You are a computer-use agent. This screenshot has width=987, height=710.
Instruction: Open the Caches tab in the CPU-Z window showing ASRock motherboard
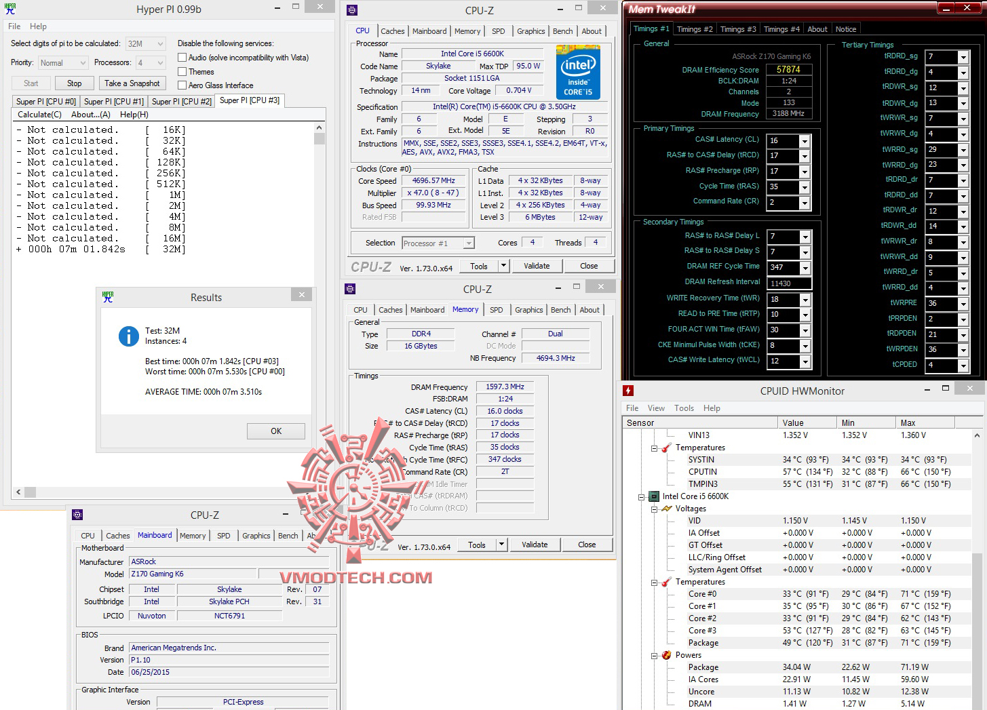pyautogui.click(x=117, y=536)
